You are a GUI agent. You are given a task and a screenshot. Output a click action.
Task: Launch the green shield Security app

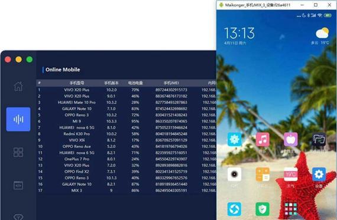click(x=263, y=209)
